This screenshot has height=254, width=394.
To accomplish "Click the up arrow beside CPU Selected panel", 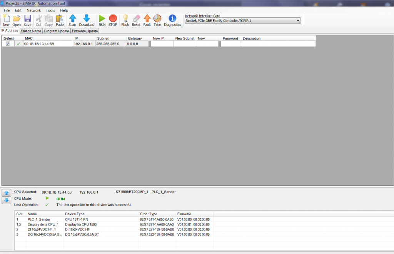I will pos(6,192).
